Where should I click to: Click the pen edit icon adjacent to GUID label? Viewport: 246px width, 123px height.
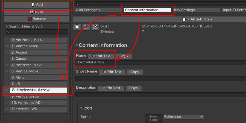(x=95, y=27)
